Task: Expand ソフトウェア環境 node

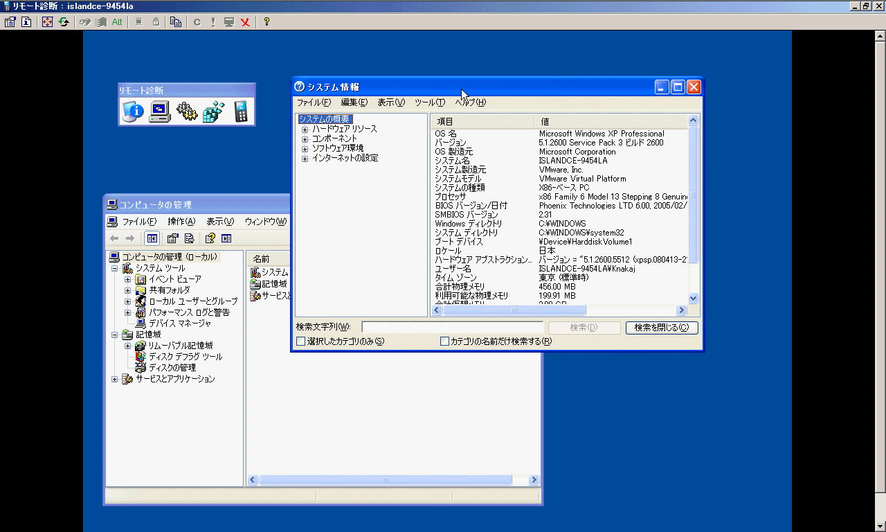Action: pyautogui.click(x=305, y=149)
